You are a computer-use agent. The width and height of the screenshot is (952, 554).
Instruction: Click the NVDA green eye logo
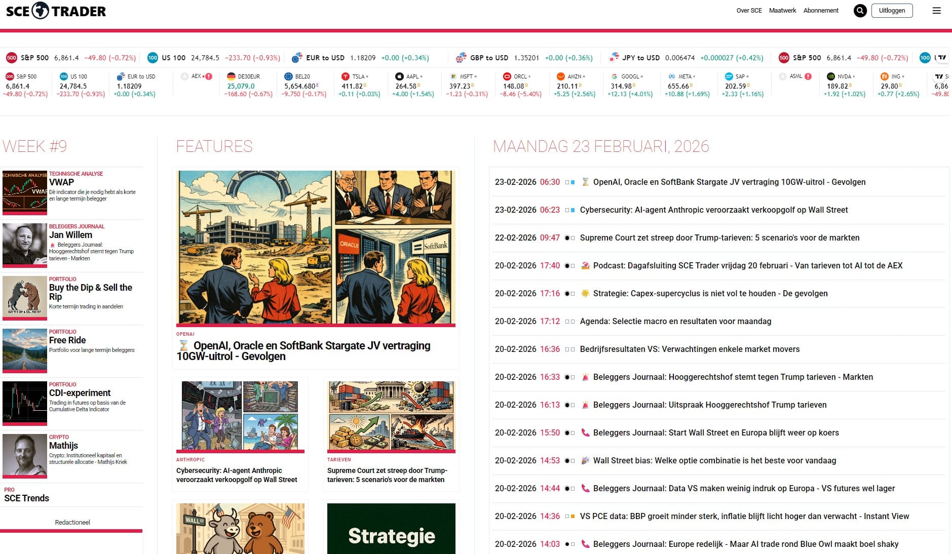pos(830,76)
